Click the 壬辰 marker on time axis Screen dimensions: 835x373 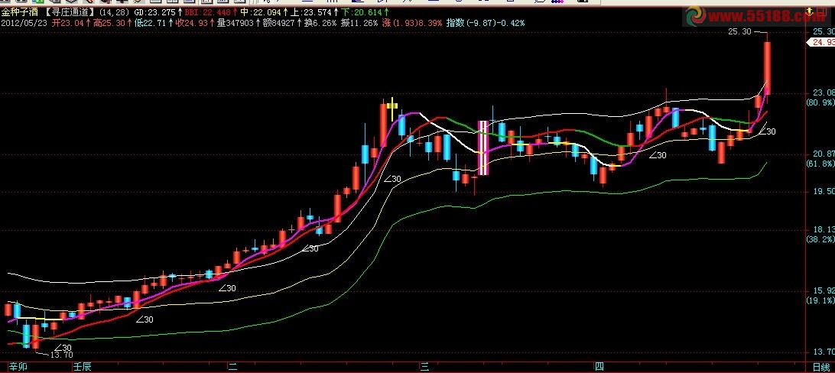click(x=83, y=367)
